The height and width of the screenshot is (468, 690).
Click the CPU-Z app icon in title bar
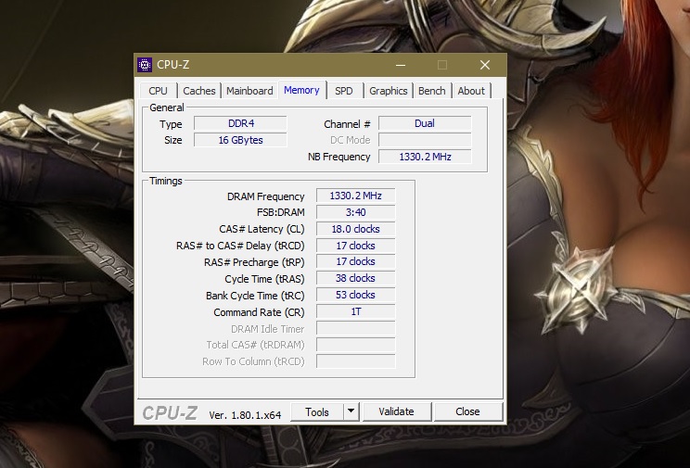tap(145, 65)
